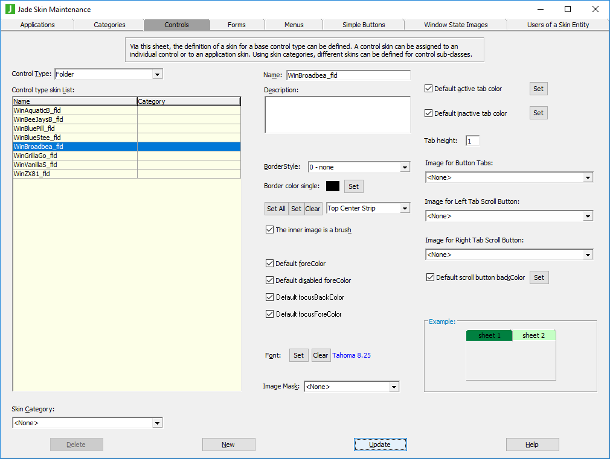This screenshot has width=610, height=459.
Task: Toggle 'The inner image is a brush' checkbox
Action: click(x=269, y=230)
